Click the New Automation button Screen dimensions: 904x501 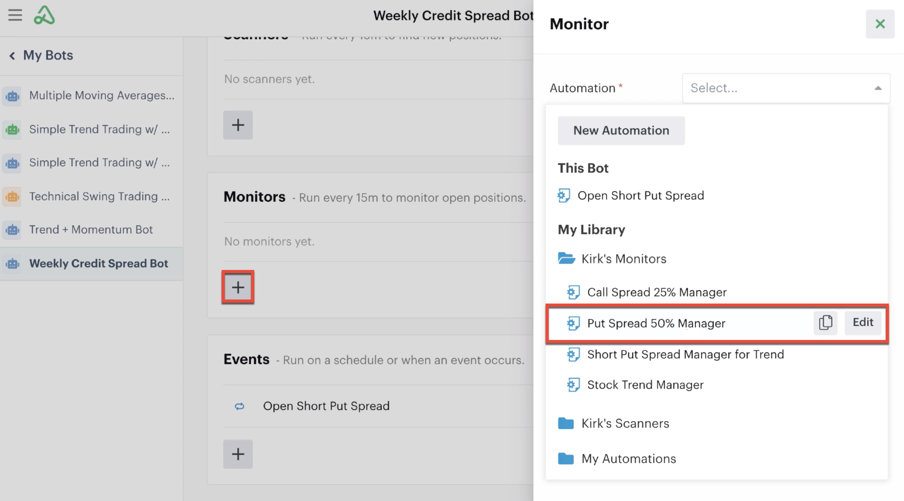coord(621,131)
